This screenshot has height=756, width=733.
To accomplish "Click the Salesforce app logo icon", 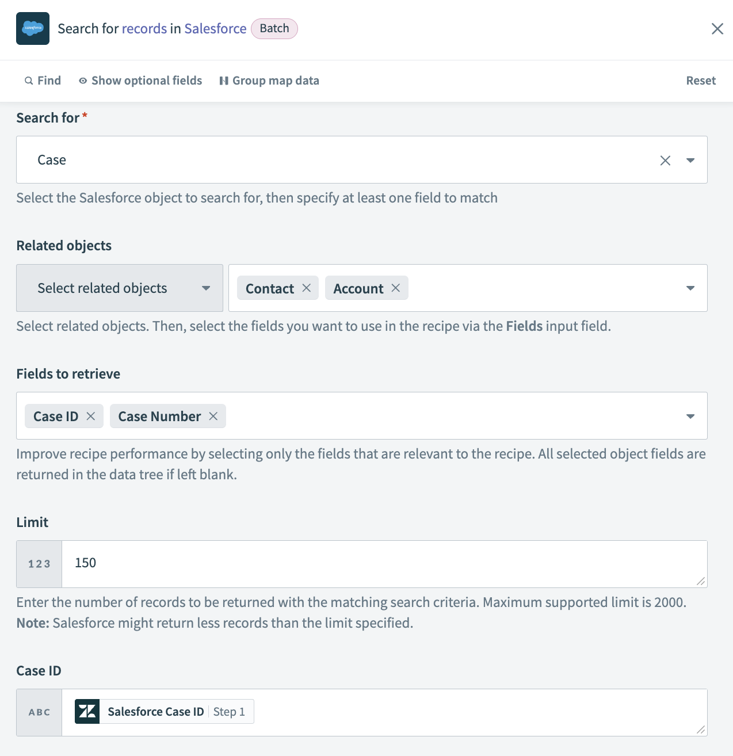I will [33, 28].
